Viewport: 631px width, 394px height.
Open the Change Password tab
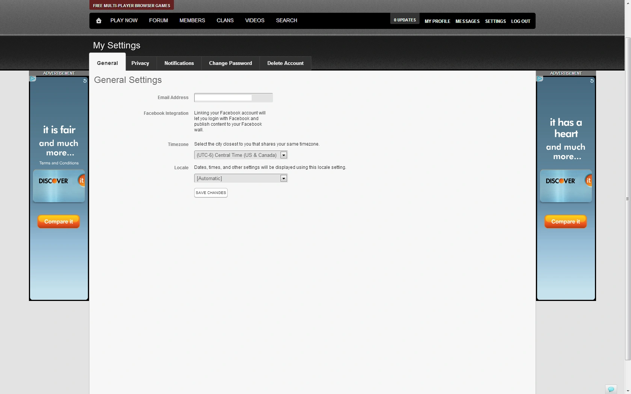tap(231, 63)
